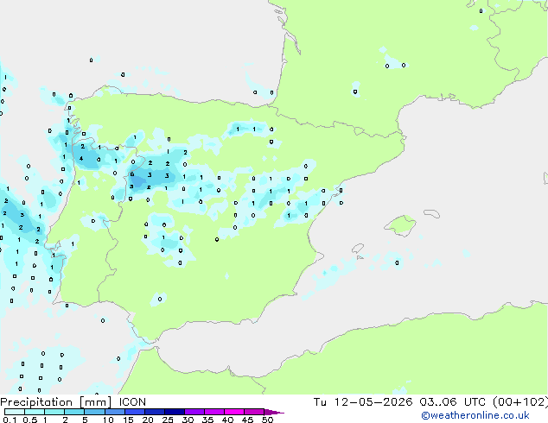Screen dimensions: 548x423
Task: Click the legend scale label "50"
Action: point(267,420)
